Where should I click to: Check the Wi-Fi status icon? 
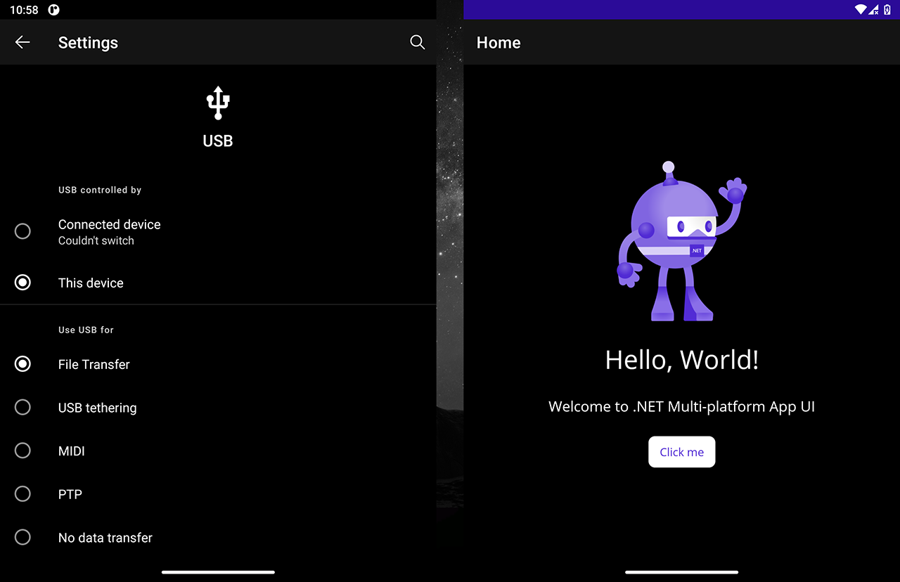coord(861,9)
